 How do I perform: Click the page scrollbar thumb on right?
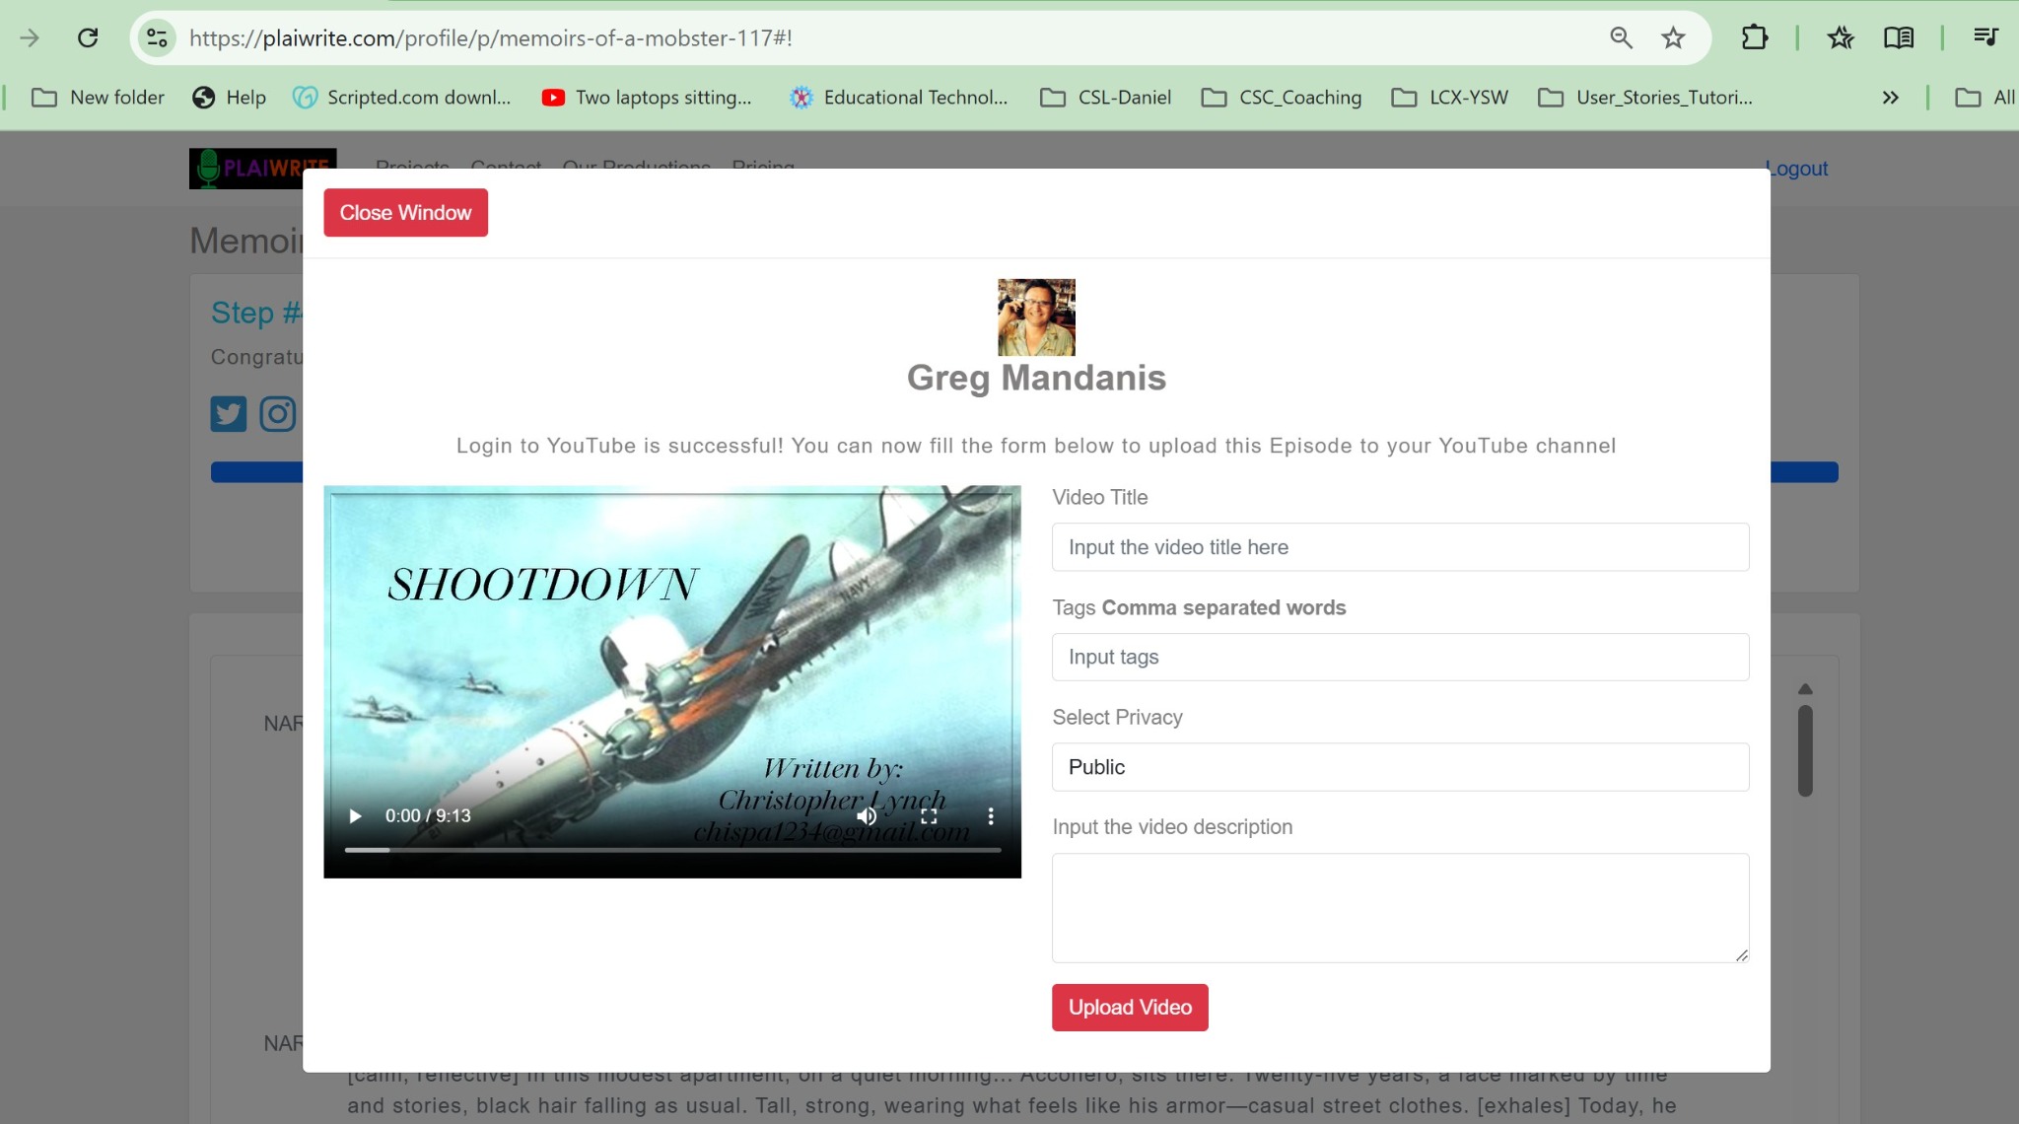1805,750
